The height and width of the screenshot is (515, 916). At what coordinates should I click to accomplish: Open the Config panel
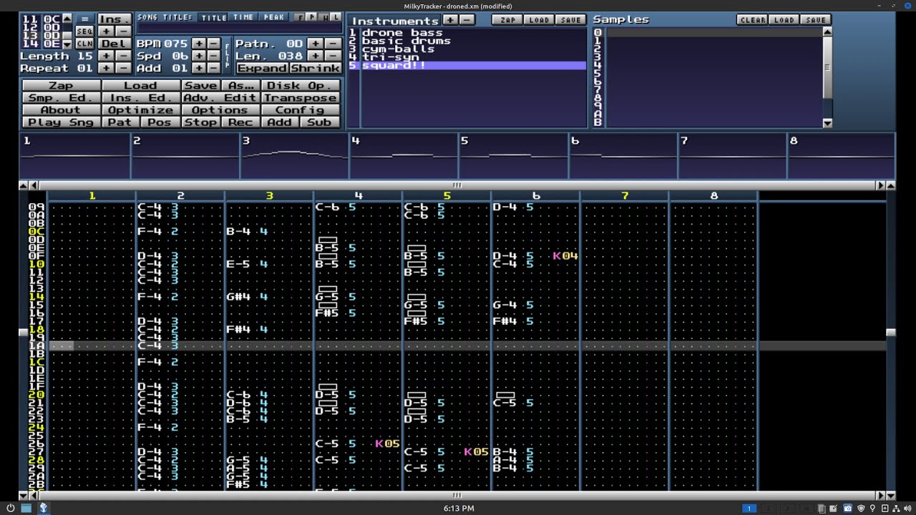click(x=299, y=110)
